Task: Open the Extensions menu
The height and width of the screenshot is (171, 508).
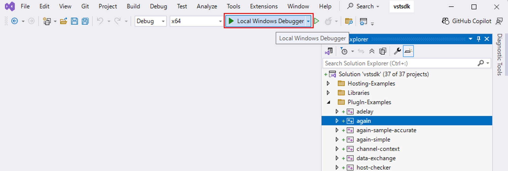Action: [264, 6]
